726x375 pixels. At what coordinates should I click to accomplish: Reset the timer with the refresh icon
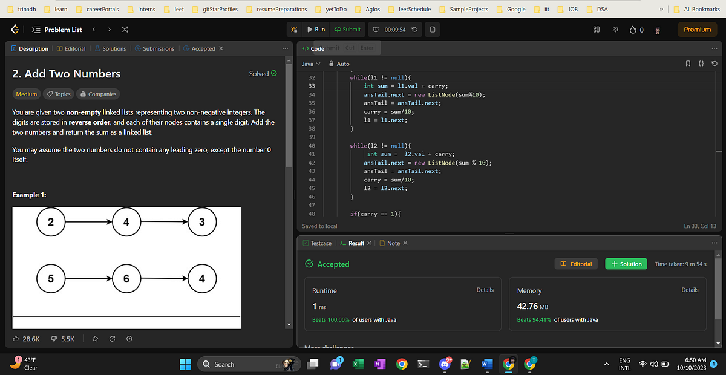414,30
